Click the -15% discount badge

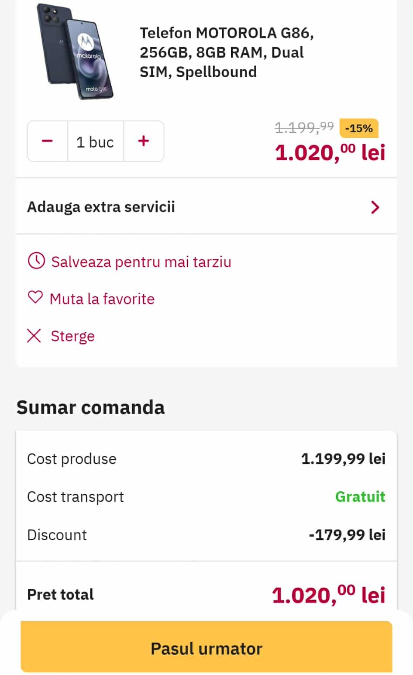click(358, 128)
